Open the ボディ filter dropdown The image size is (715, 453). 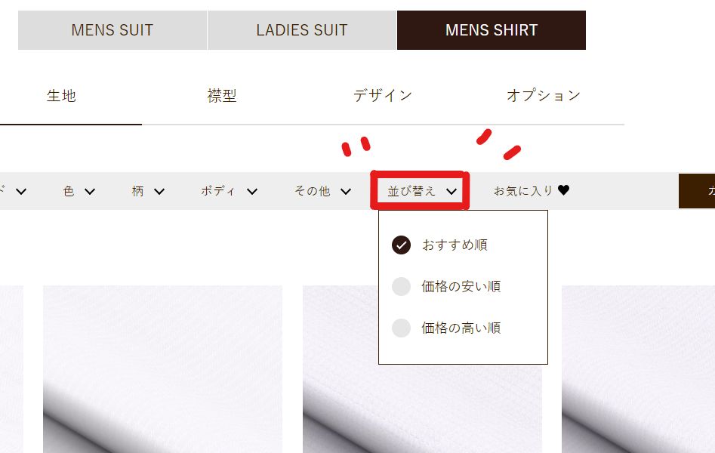229,192
